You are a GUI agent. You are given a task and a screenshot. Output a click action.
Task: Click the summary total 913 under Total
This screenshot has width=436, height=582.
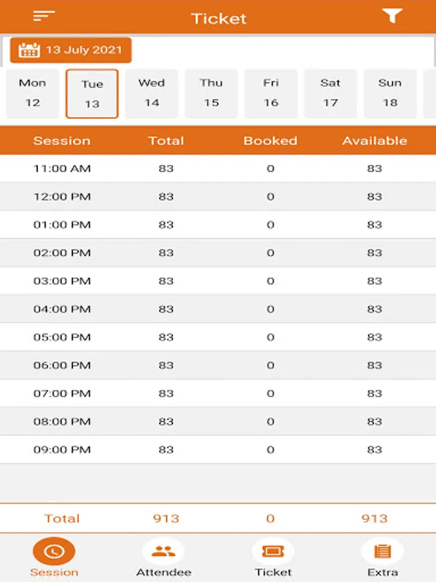[x=166, y=519]
